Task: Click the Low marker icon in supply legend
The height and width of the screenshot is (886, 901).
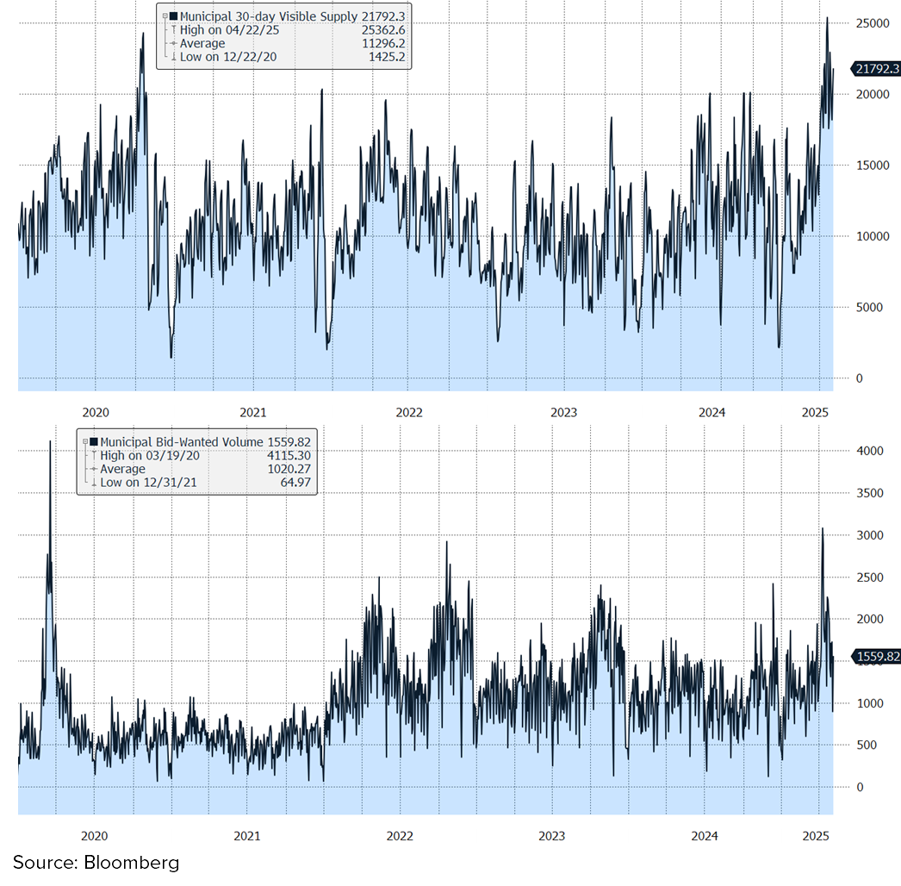Action: point(173,57)
